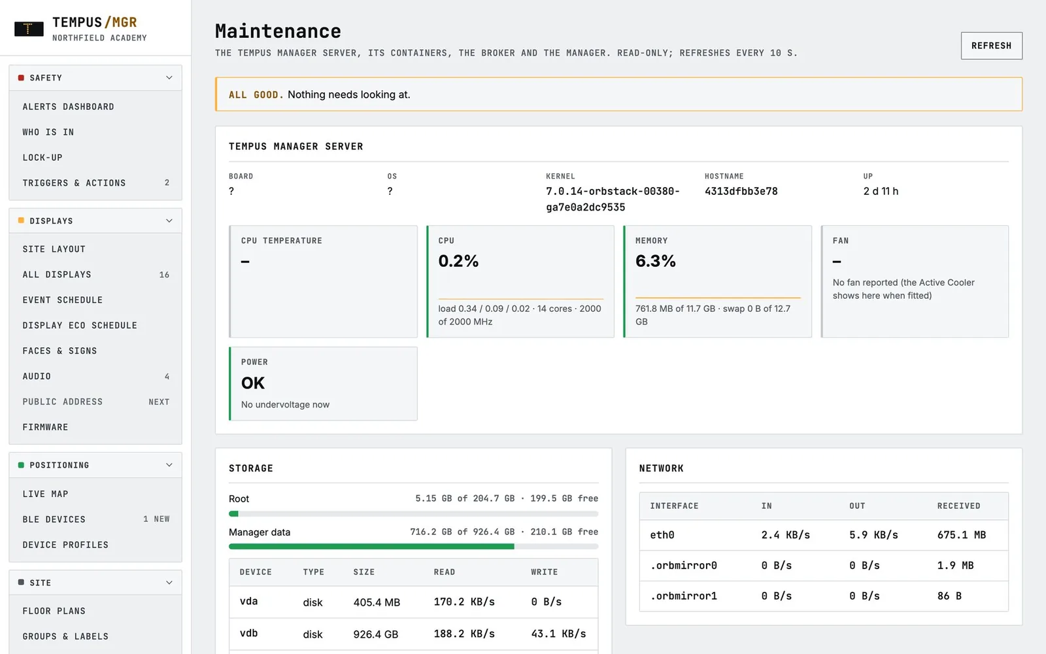This screenshot has width=1046, height=654.
Task: Select the .orbmirror1 interface row
Action: (x=824, y=596)
